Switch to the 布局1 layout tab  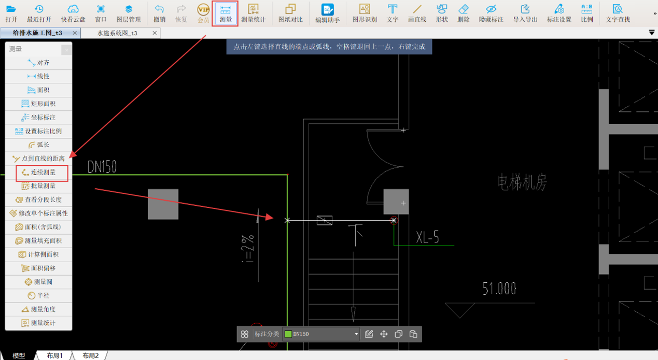[54, 356]
